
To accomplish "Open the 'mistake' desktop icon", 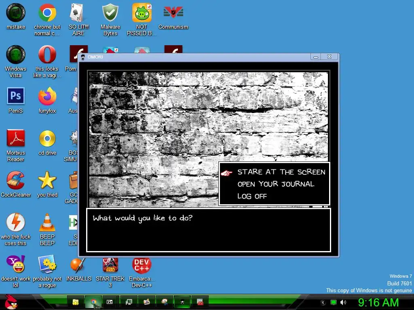I will [x=16, y=13].
